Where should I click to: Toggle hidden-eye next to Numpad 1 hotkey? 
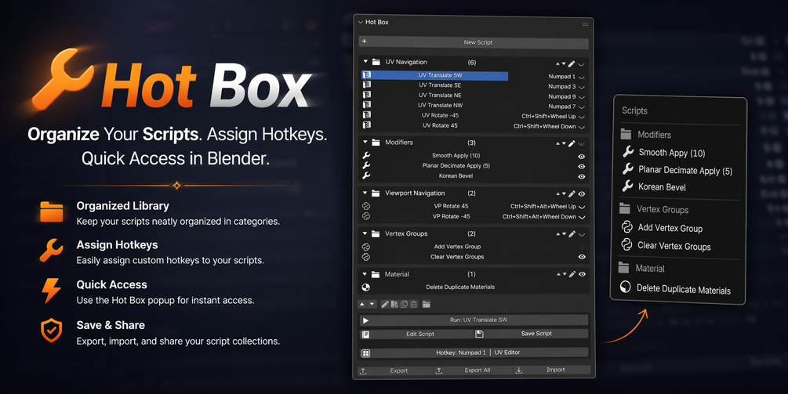pos(582,78)
